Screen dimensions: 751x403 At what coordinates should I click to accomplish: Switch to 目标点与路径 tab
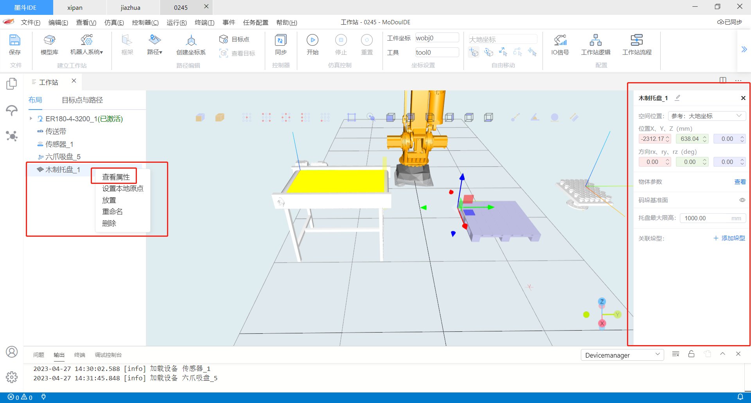point(82,100)
